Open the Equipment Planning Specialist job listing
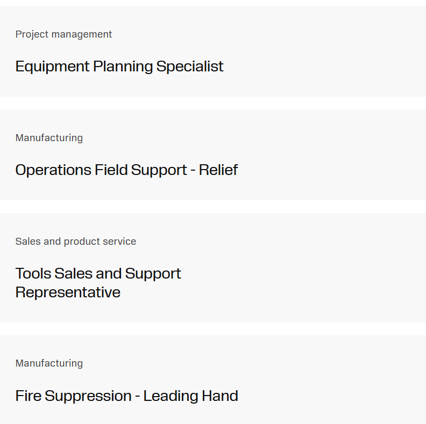This screenshot has width=426, height=424. 119,67
